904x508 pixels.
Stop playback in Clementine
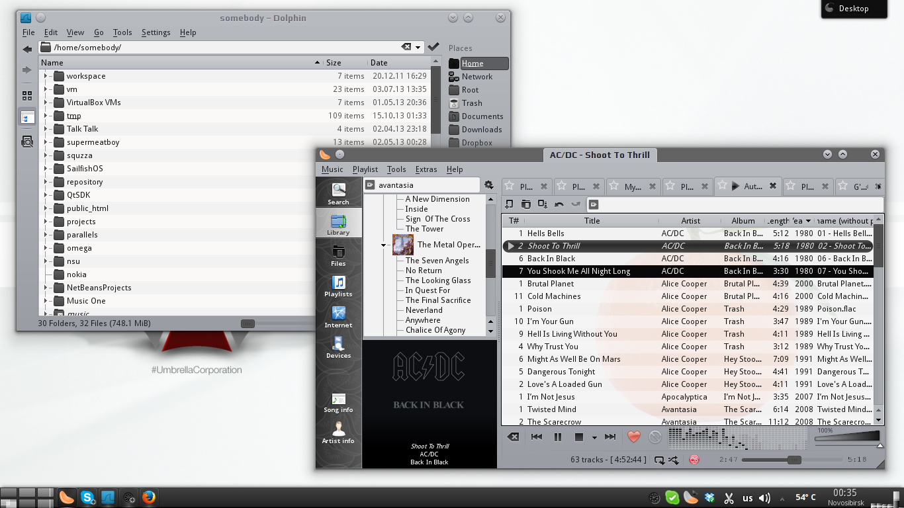point(578,437)
